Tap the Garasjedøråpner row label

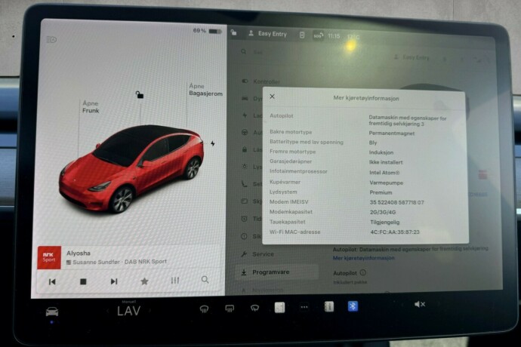[x=291, y=161]
